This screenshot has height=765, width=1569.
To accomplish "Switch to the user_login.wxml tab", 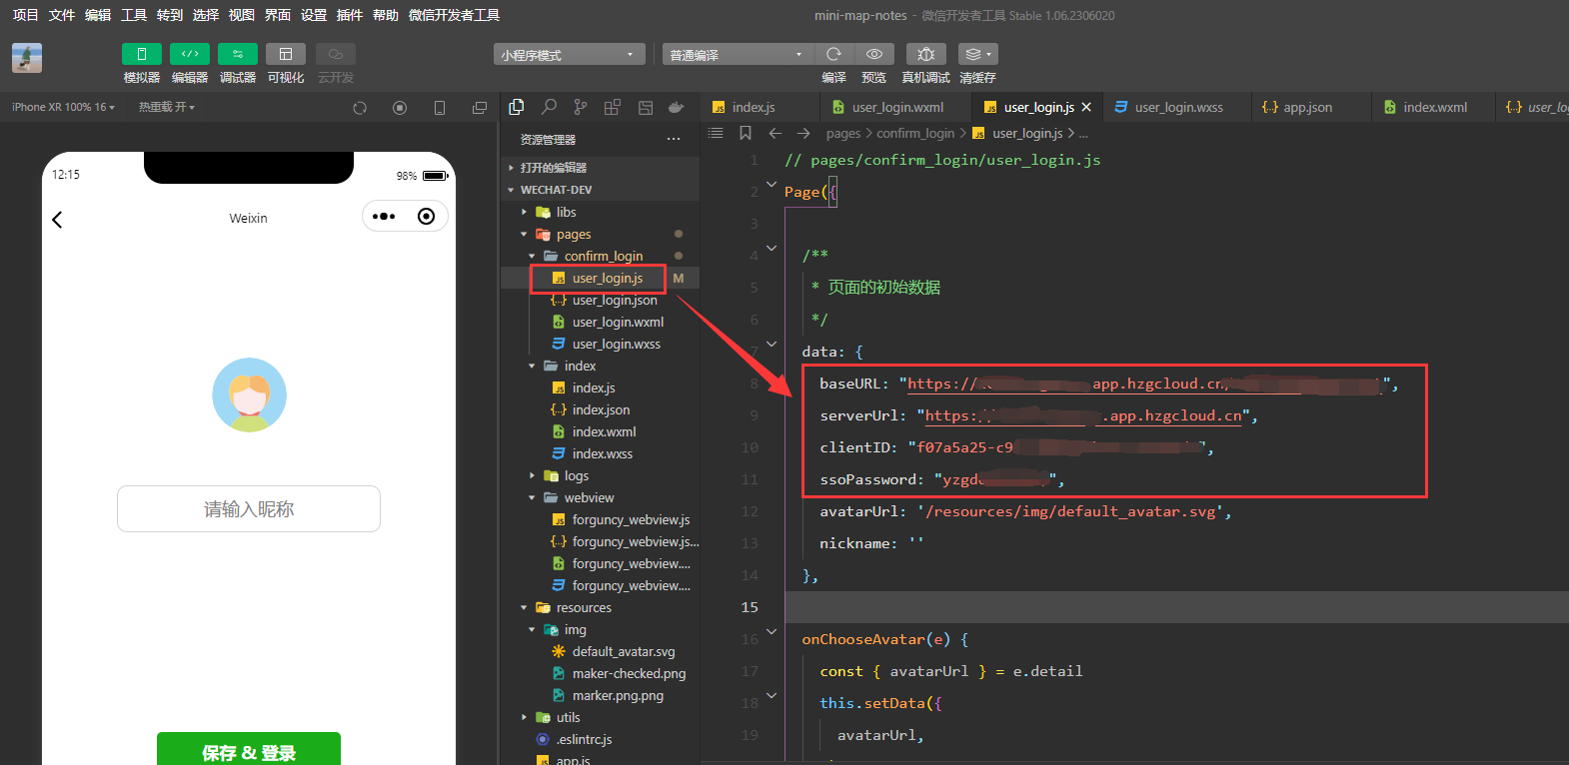I will click(895, 107).
